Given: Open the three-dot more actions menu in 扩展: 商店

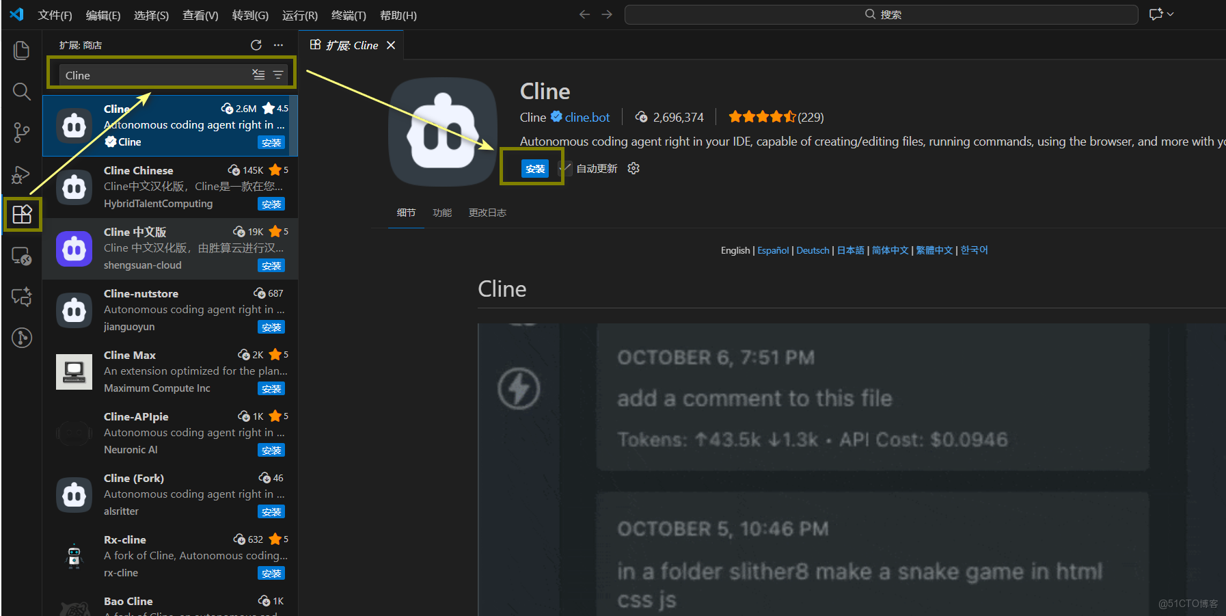Looking at the screenshot, I should [x=278, y=45].
